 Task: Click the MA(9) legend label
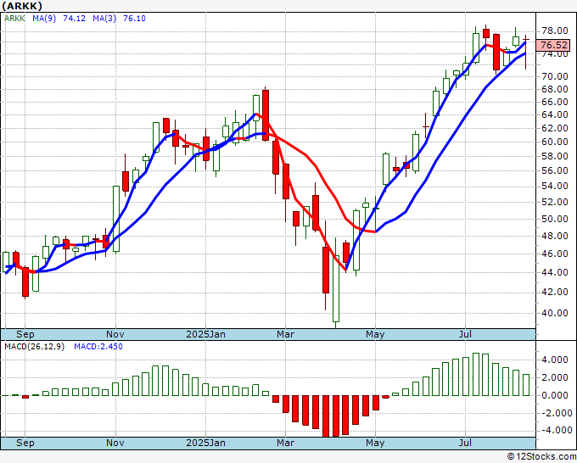(x=44, y=18)
